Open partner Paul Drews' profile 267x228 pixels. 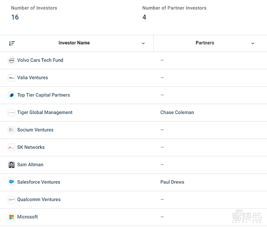coord(172,182)
